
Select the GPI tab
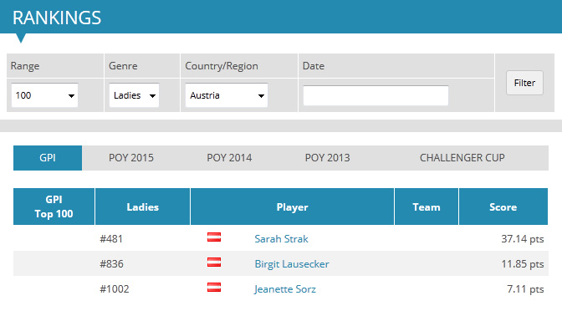48,158
